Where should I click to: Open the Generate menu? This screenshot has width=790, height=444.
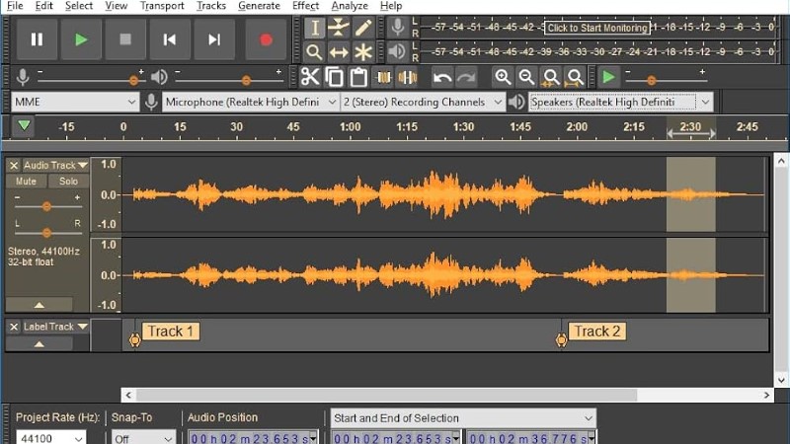[259, 6]
